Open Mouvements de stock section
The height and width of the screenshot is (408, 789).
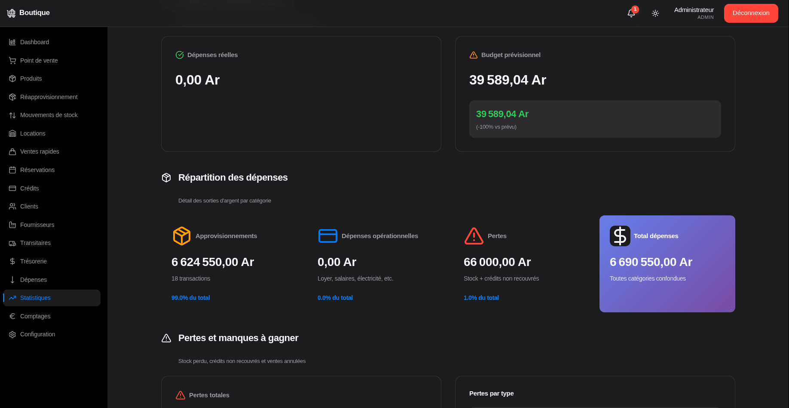tap(52, 115)
